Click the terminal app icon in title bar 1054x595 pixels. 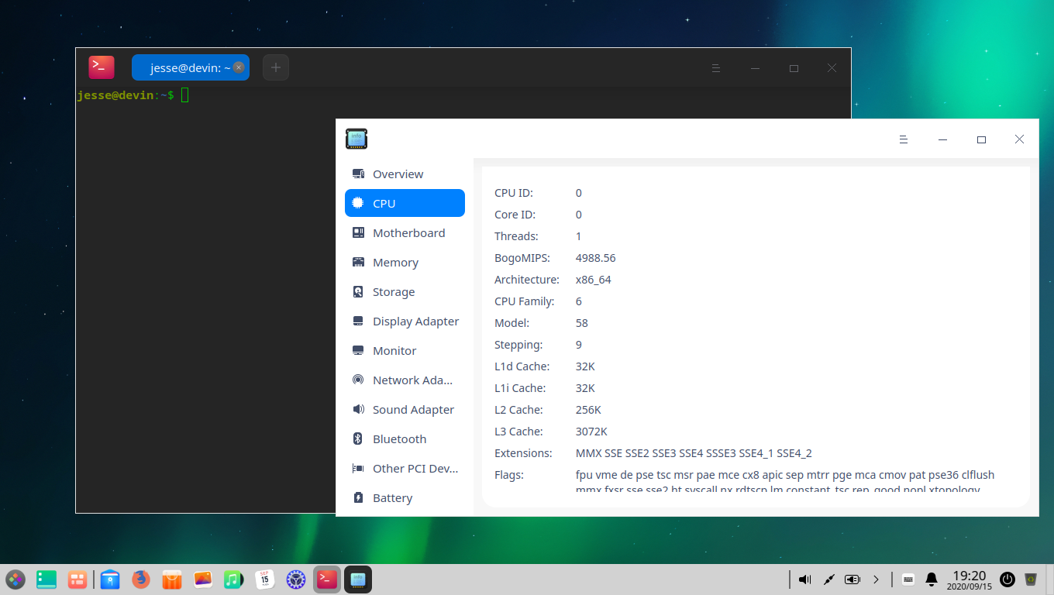[102, 67]
